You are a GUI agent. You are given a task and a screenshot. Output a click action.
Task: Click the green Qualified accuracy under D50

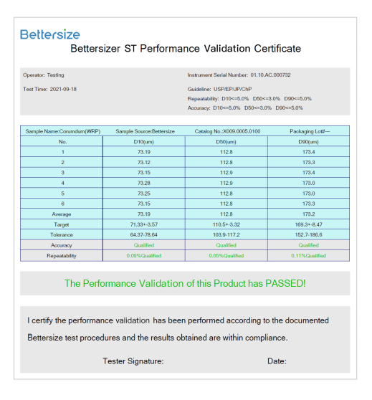pyautogui.click(x=226, y=245)
